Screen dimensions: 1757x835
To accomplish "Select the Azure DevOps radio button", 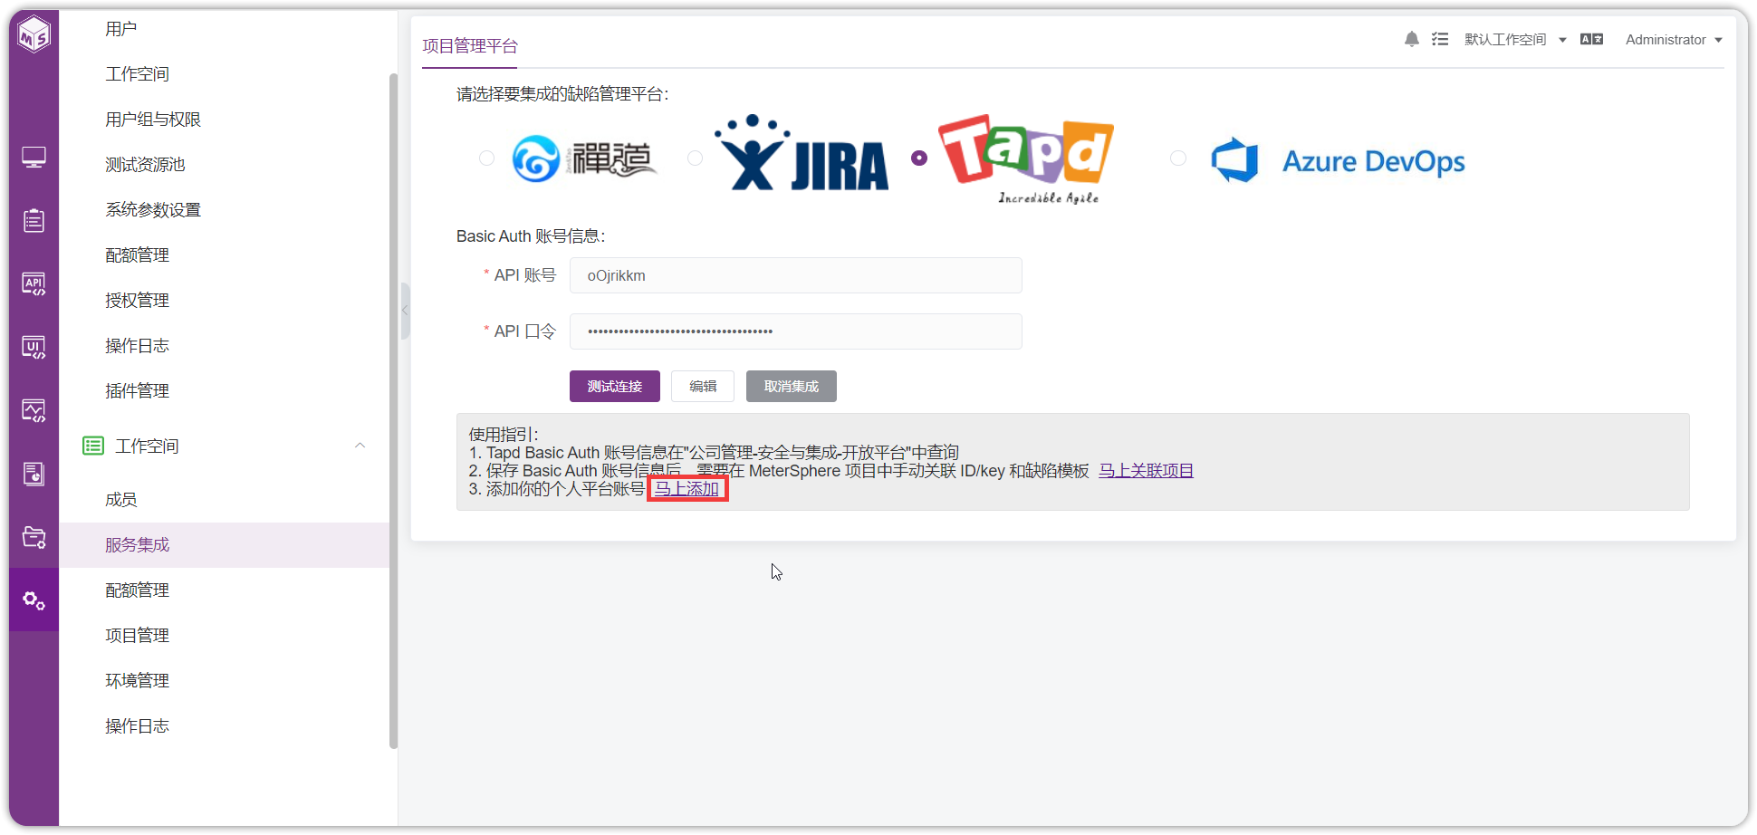I will [x=1177, y=158].
